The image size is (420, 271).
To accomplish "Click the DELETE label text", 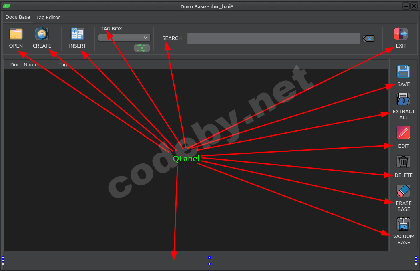I will (404, 175).
